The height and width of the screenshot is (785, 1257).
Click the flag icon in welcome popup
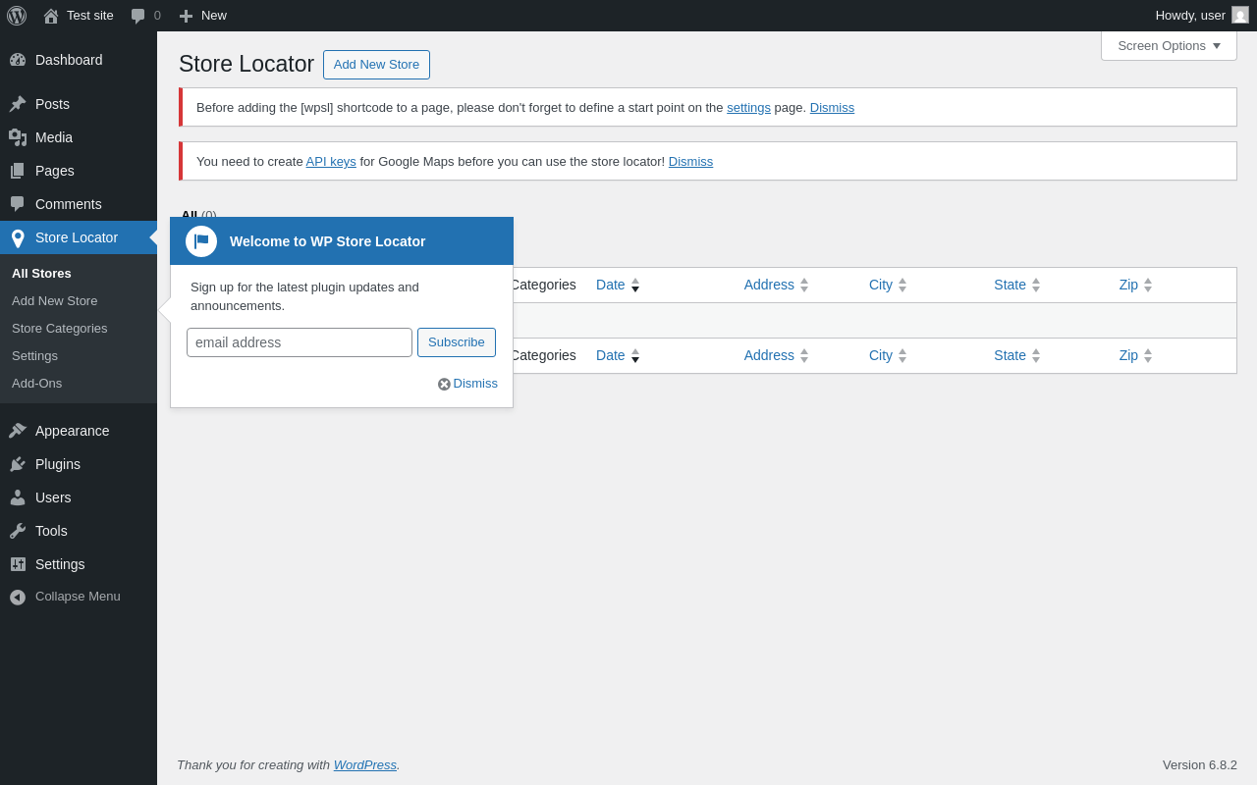coord(201,241)
